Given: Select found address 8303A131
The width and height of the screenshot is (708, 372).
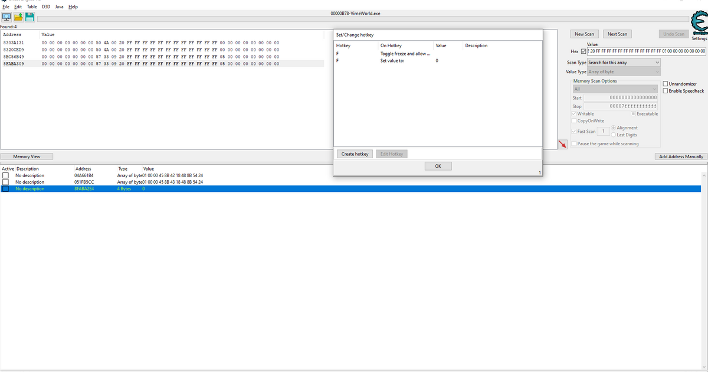Looking at the screenshot, I should 14,43.
